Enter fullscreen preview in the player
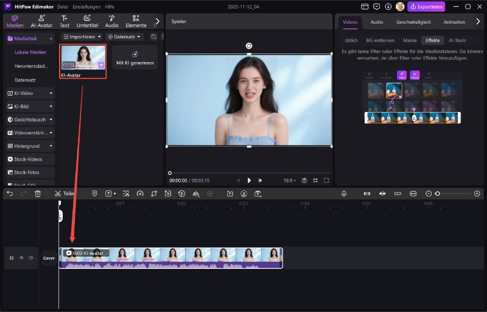 (x=326, y=181)
